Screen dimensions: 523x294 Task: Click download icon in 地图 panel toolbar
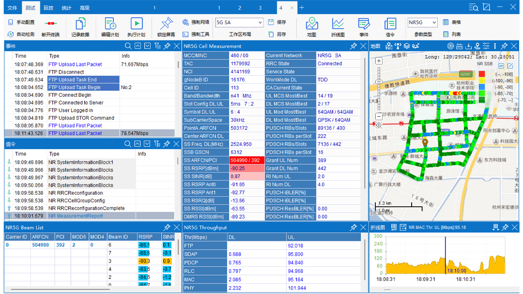[468, 46]
